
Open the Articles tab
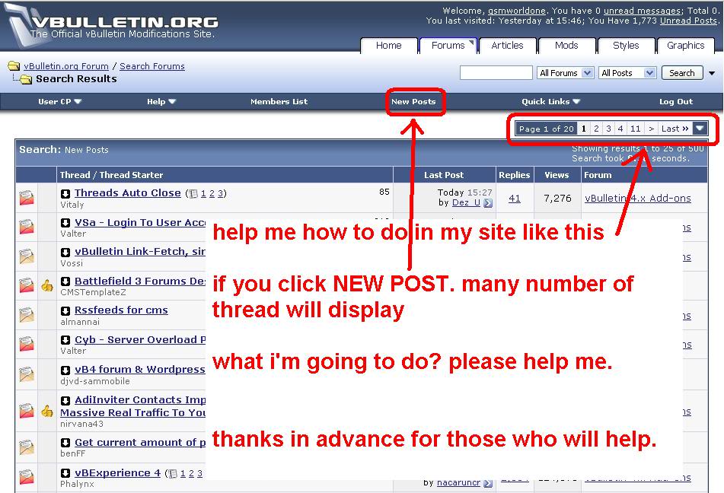click(508, 46)
